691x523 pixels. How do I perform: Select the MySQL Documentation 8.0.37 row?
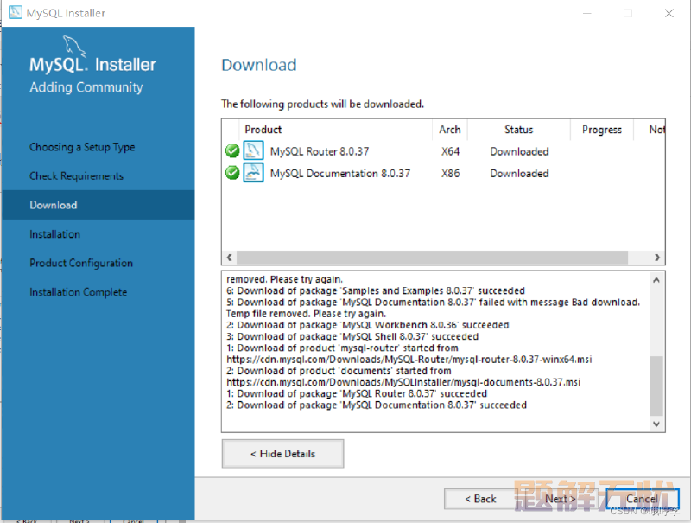(443, 173)
